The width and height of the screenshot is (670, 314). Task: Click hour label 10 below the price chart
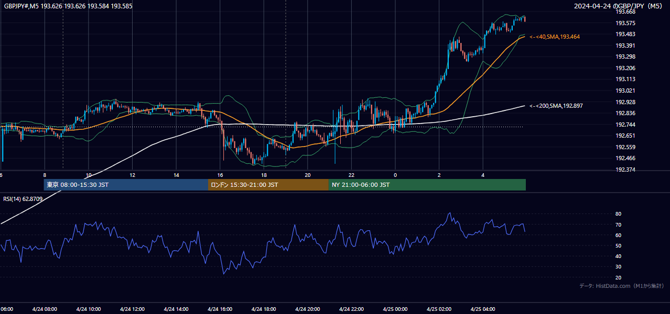[x=89, y=175]
